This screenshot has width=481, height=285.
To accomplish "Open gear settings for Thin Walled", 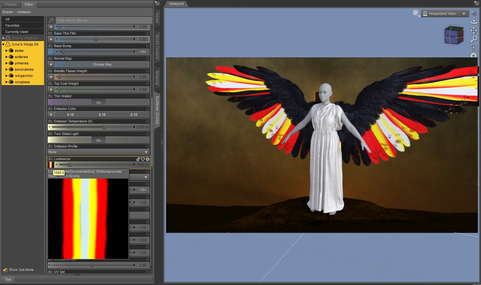I will (148, 96).
